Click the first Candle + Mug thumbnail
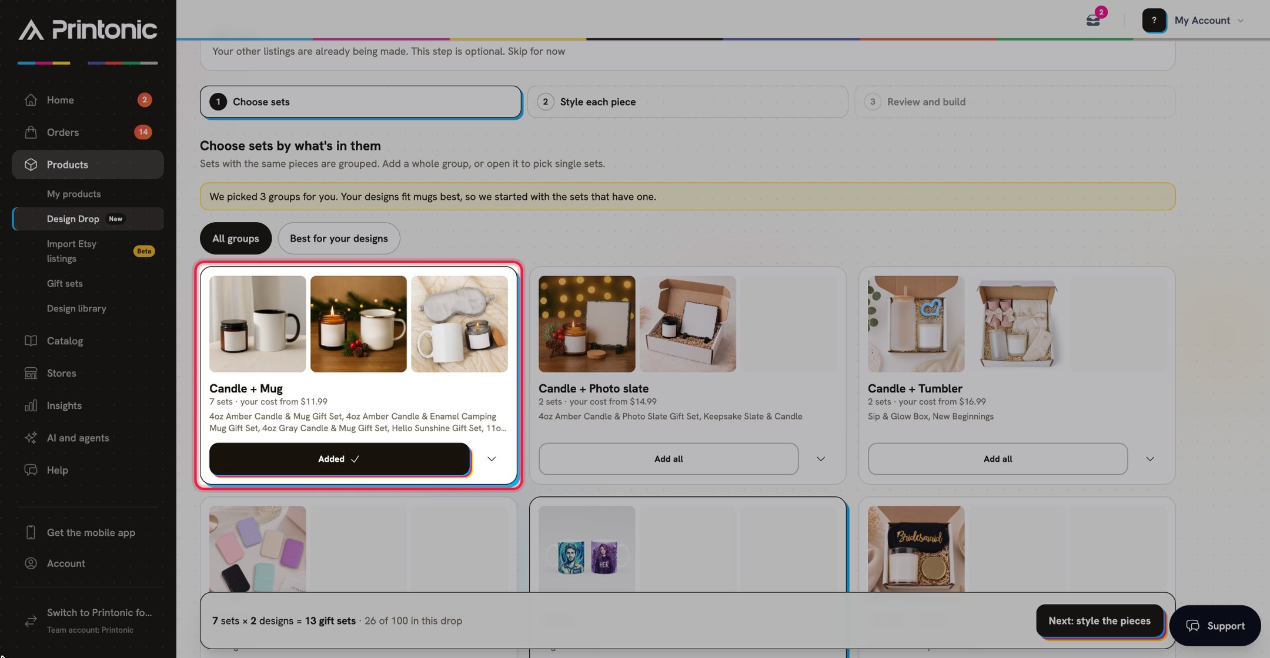This screenshot has height=658, width=1270. coord(258,324)
